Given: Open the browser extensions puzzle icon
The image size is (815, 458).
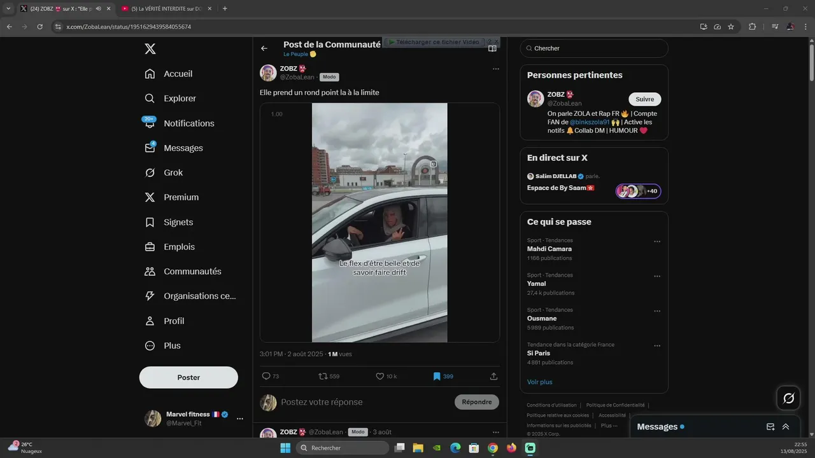Looking at the screenshot, I should point(752,27).
